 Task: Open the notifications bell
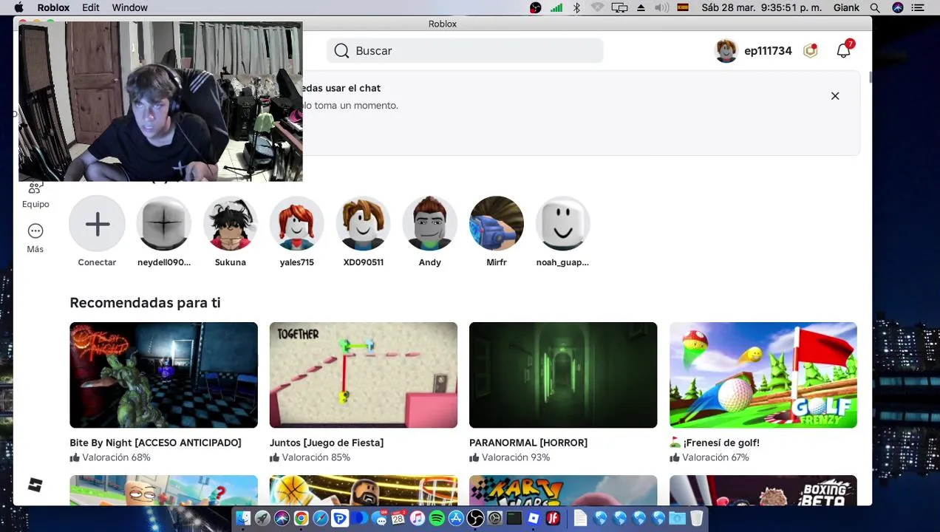pyautogui.click(x=844, y=50)
